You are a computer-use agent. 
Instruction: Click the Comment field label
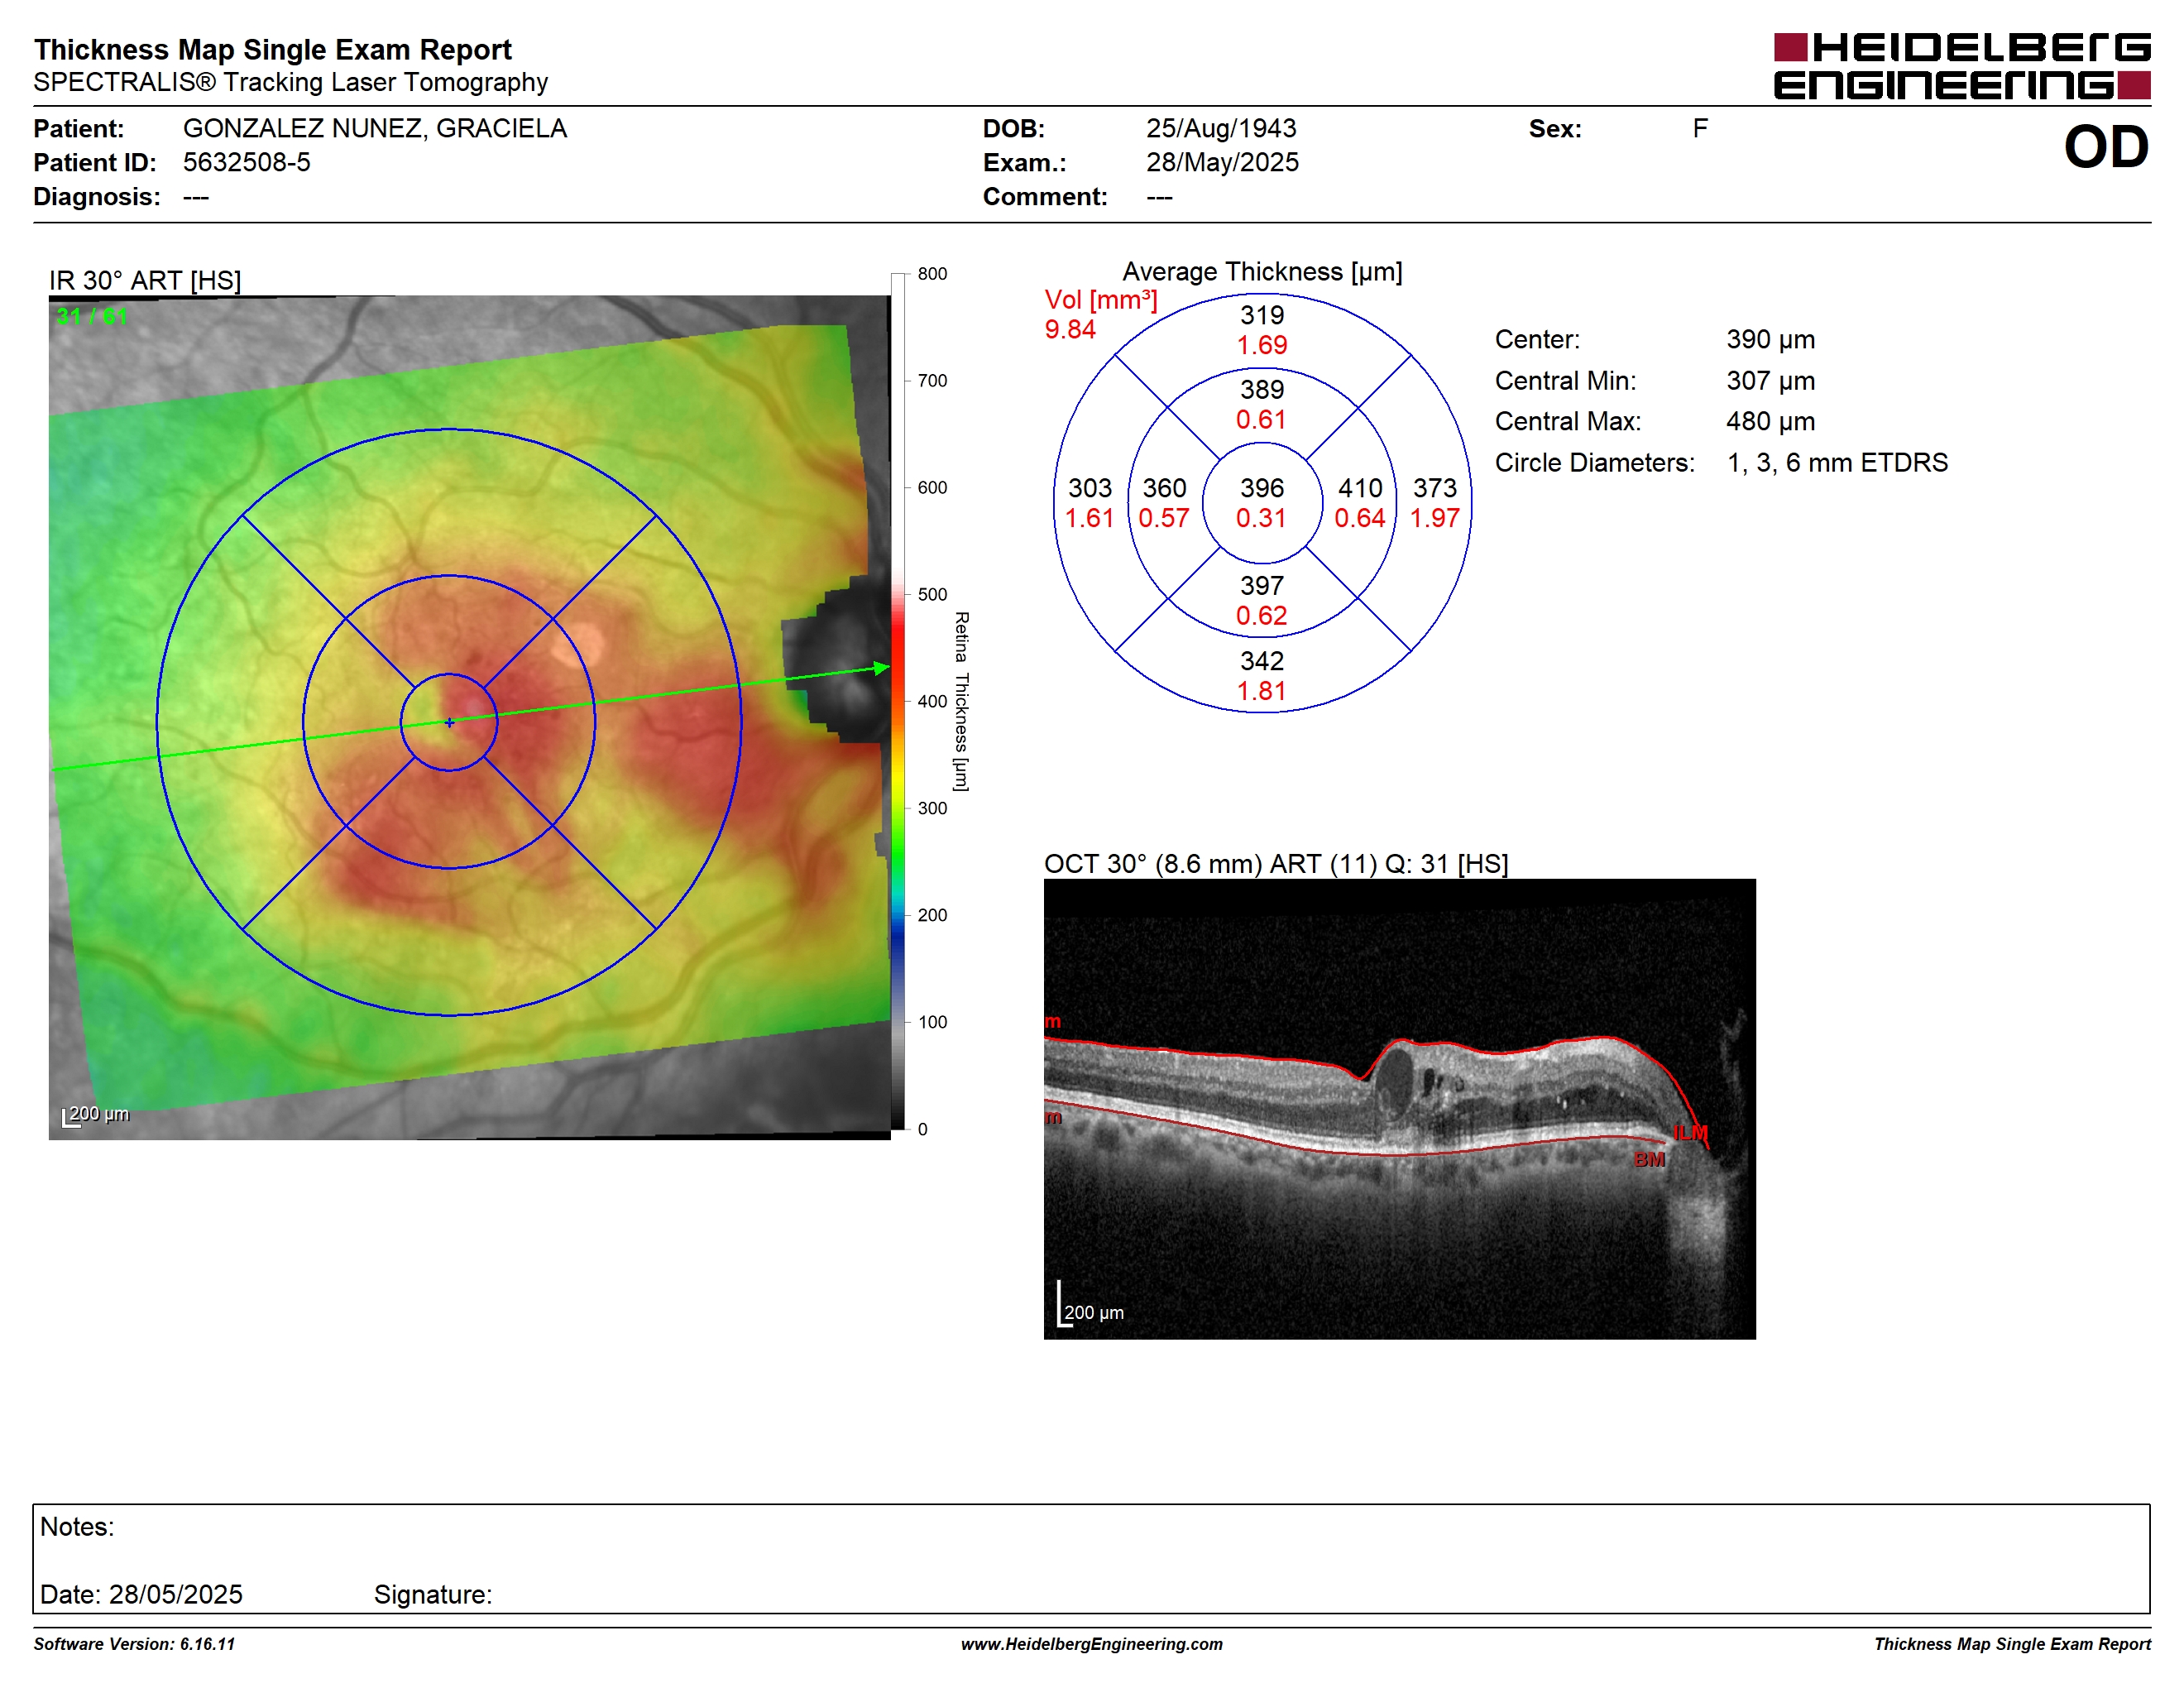pyautogui.click(x=1045, y=196)
